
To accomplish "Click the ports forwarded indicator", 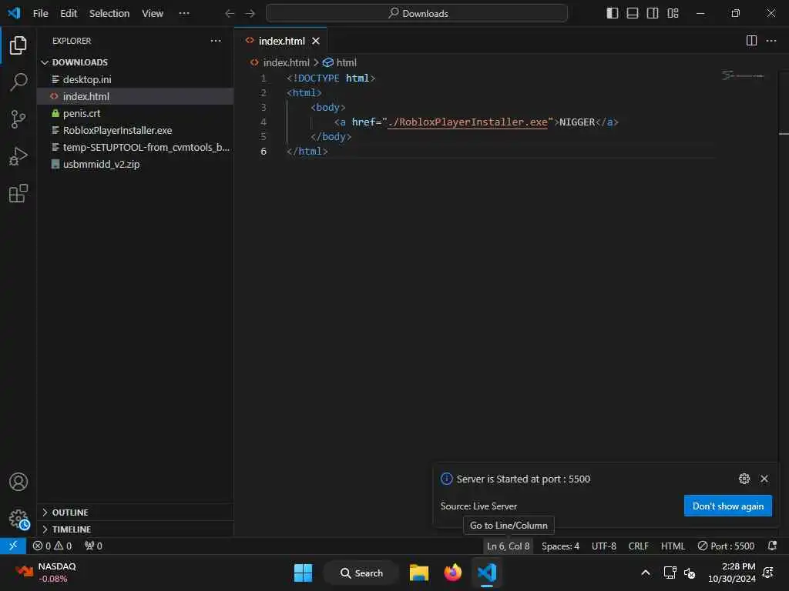I will (x=93, y=546).
